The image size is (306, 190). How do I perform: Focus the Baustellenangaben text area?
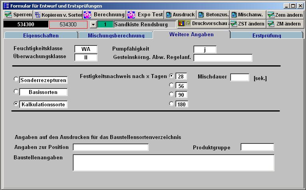173,163
